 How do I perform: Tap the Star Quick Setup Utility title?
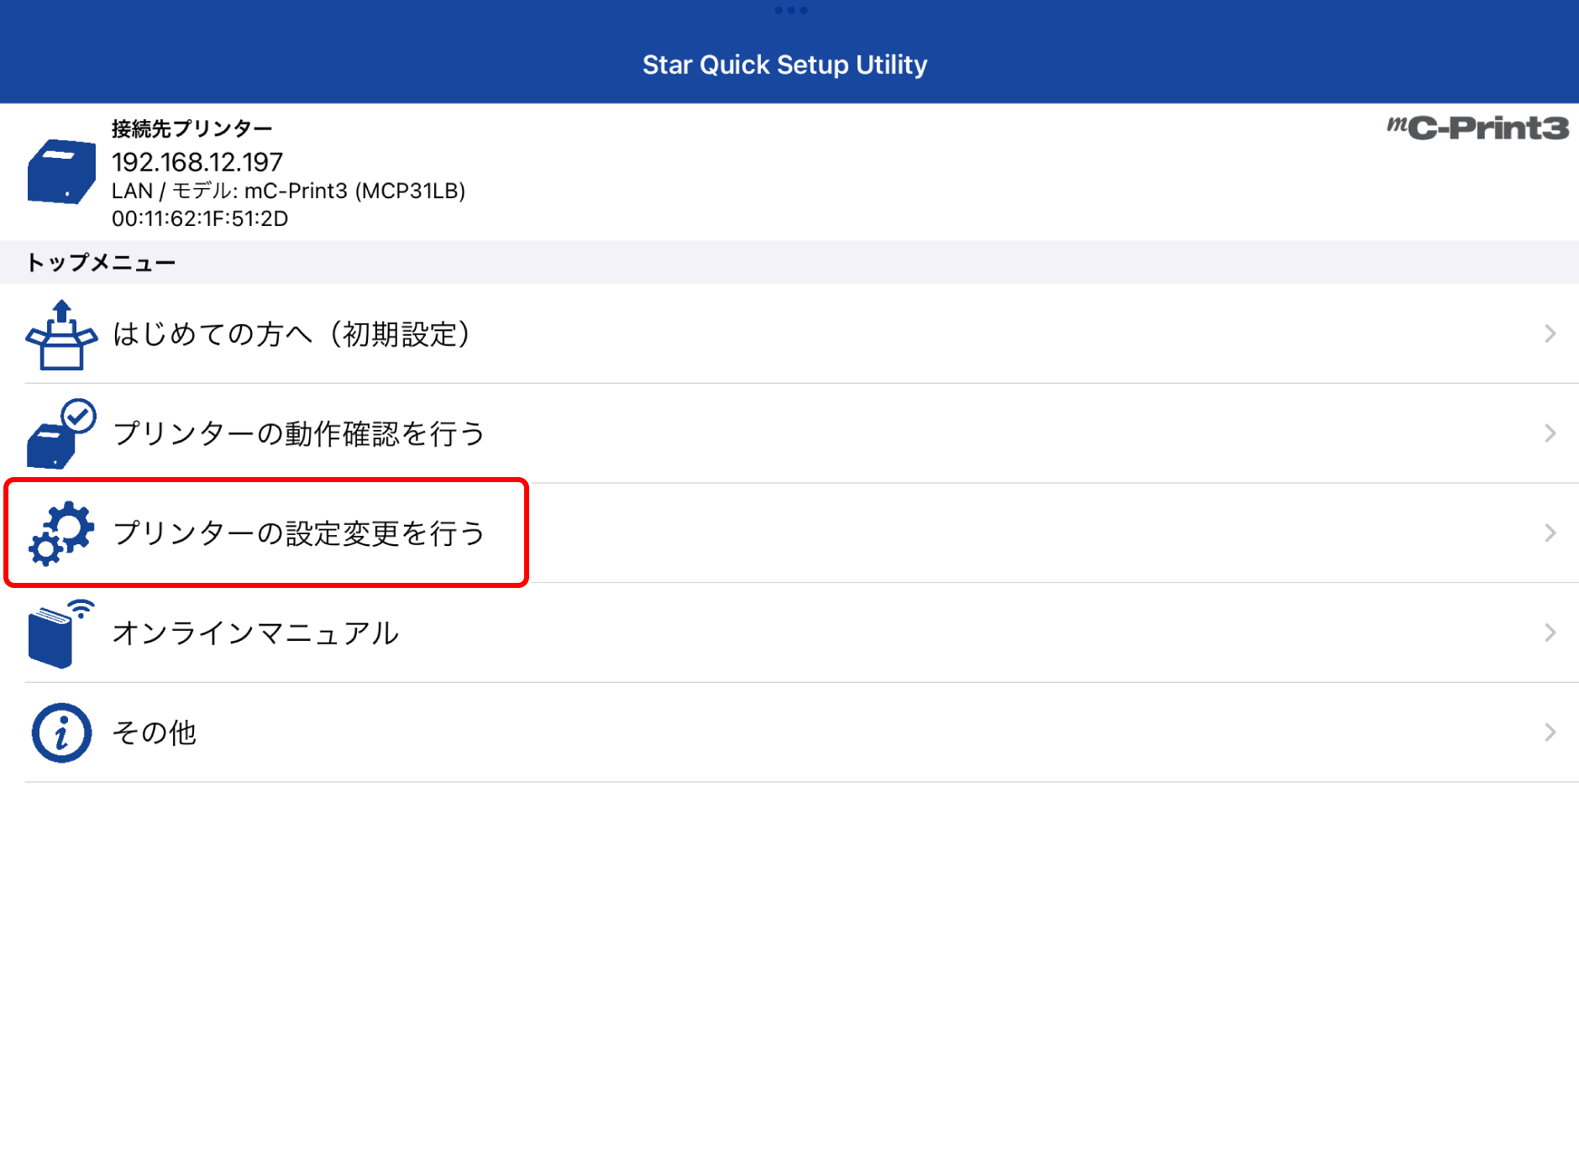(x=784, y=65)
